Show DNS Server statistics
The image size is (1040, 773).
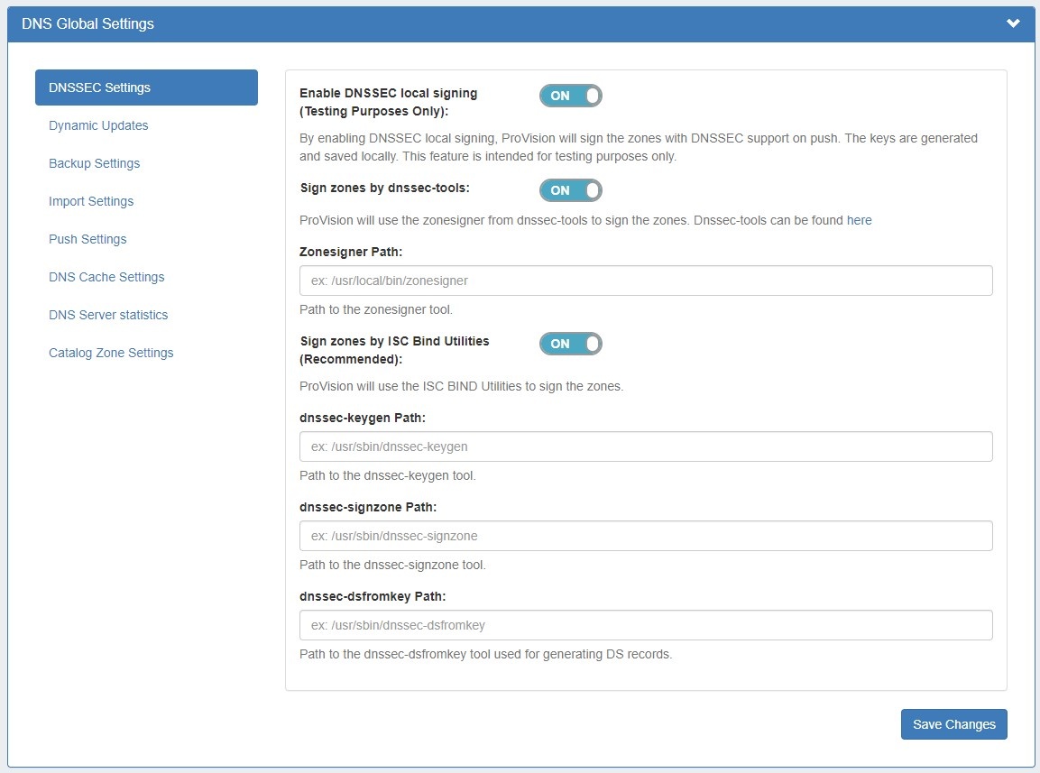pyautogui.click(x=108, y=315)
